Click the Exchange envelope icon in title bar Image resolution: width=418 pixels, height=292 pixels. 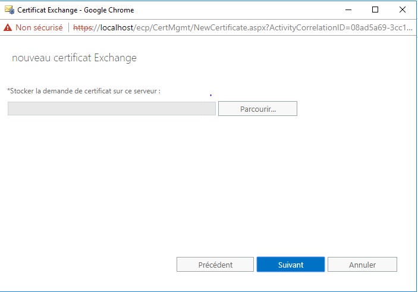[x=10, y=10]
